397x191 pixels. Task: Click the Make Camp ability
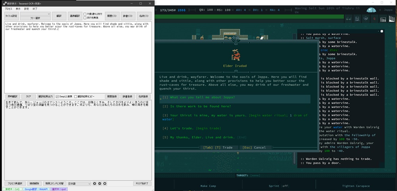208,186
